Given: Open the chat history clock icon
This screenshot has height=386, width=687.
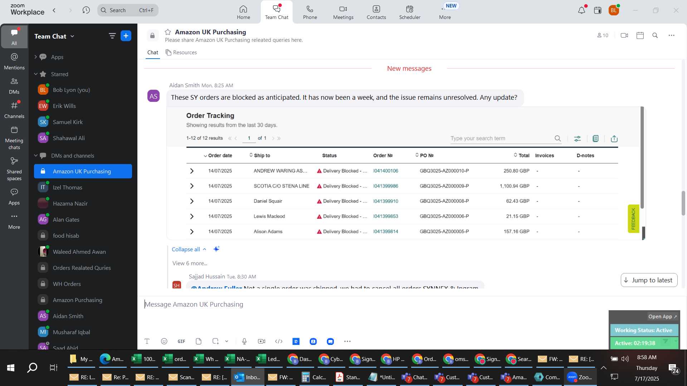Looking at the screenshot, I should pyautogui.click(x=86, y=10).
